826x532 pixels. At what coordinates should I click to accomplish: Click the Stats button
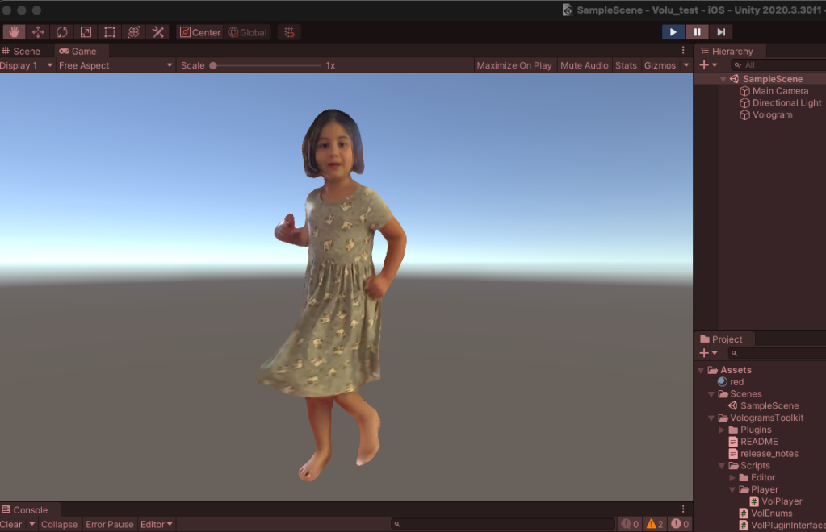pos(626,65)
